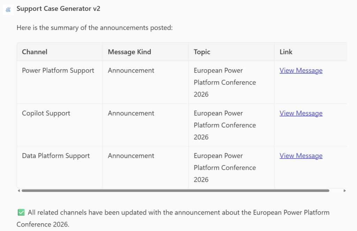The width and height of the screenshot is (357, 231).
Task: Click the European Power Platform Conference 2026 topic text
Action: point(225,82)
